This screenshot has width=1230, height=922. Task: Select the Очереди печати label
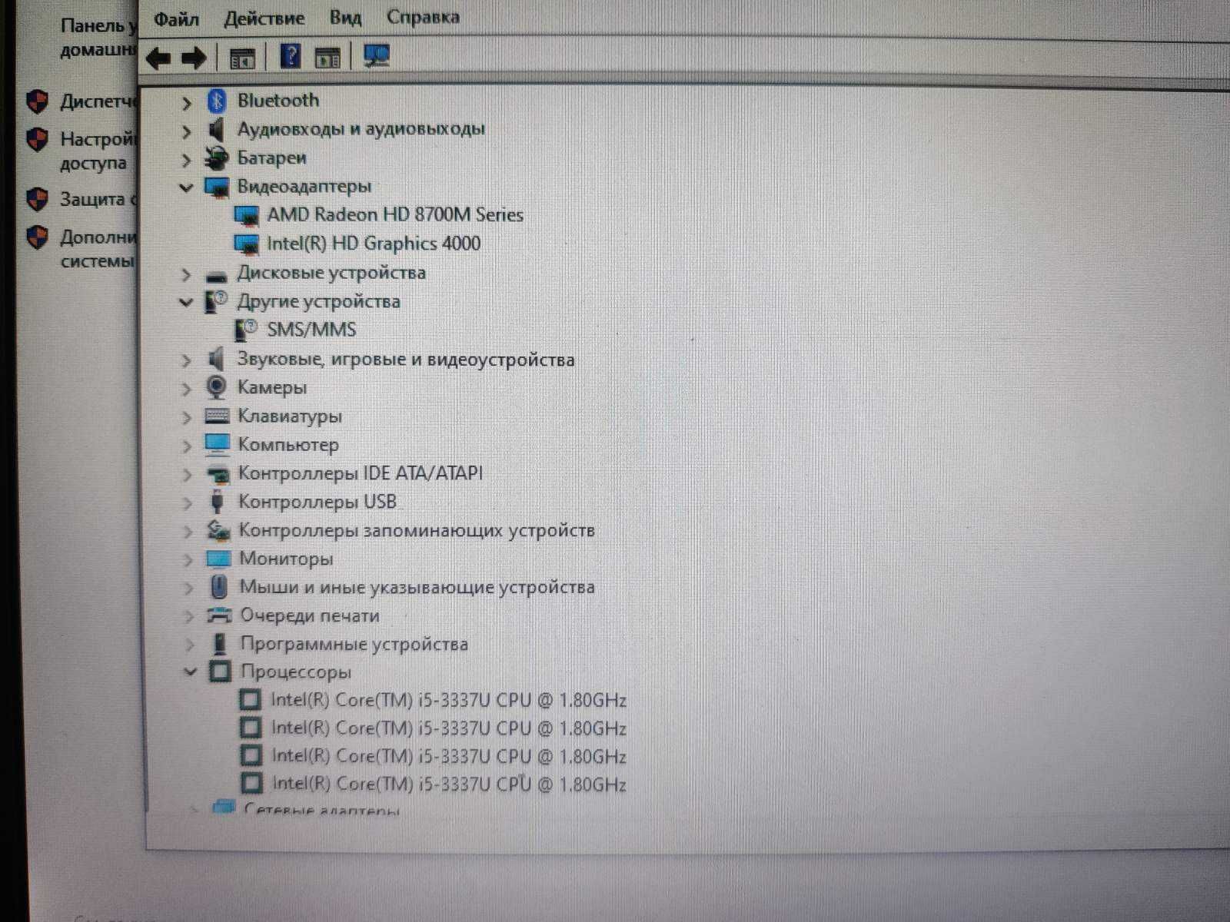(310, 615)
